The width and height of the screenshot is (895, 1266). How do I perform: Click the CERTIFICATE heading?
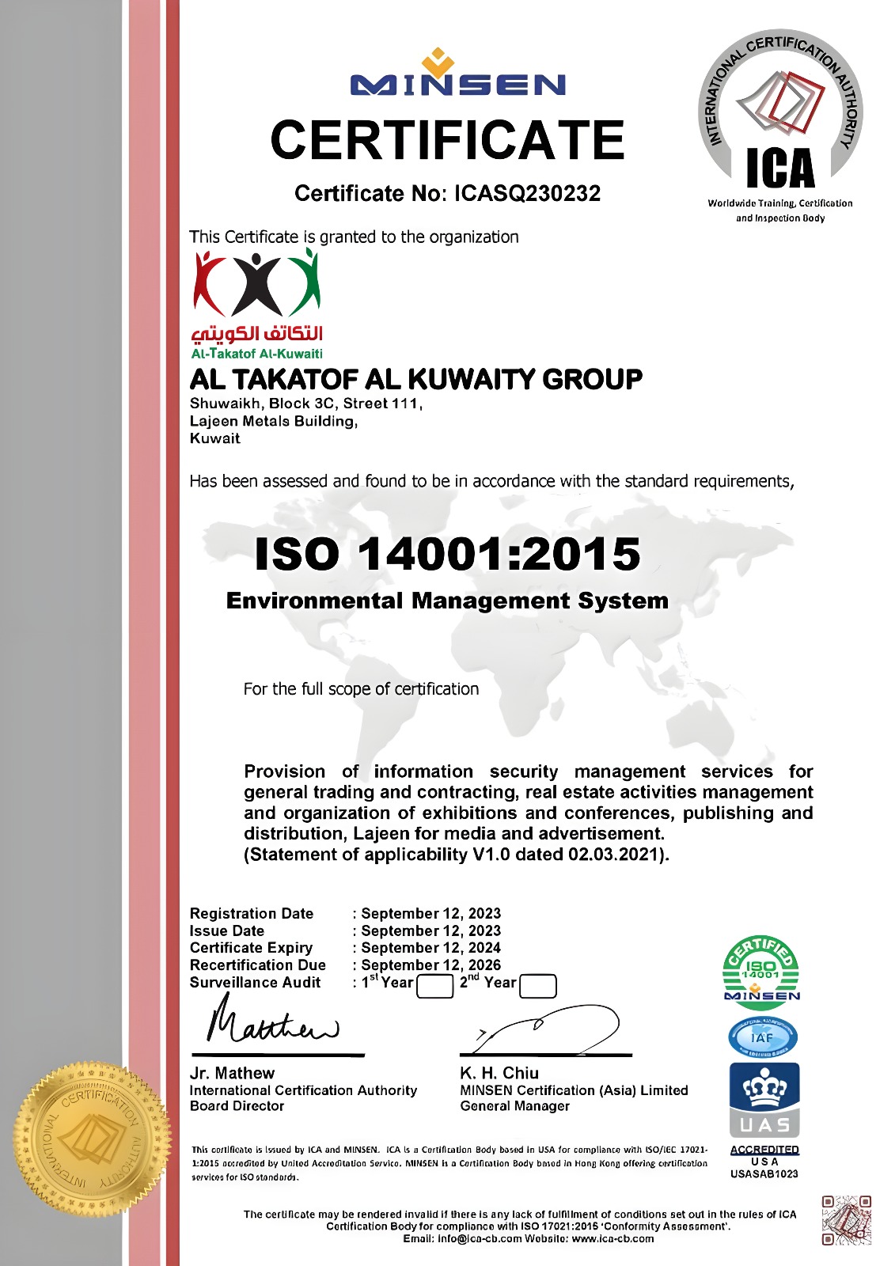click(448, 139)
